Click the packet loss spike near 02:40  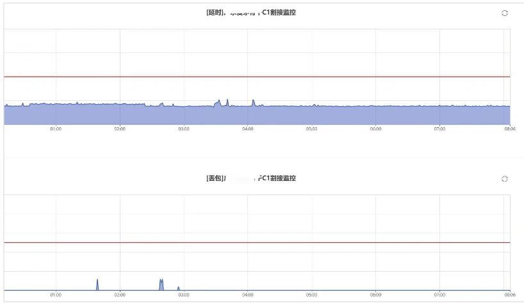(161, 284)
